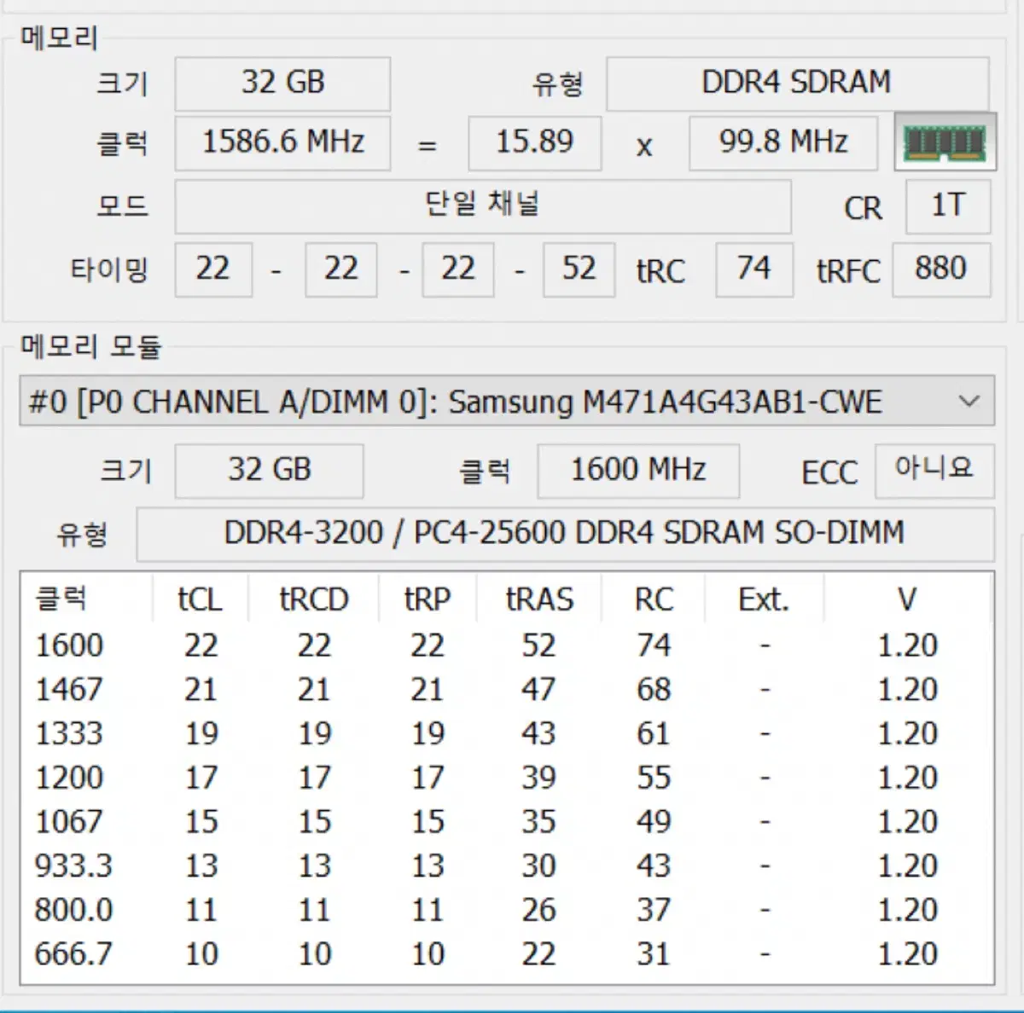
Task: Click tRAS value 47 in the 1467 row
Action: [x=538, y=690]
